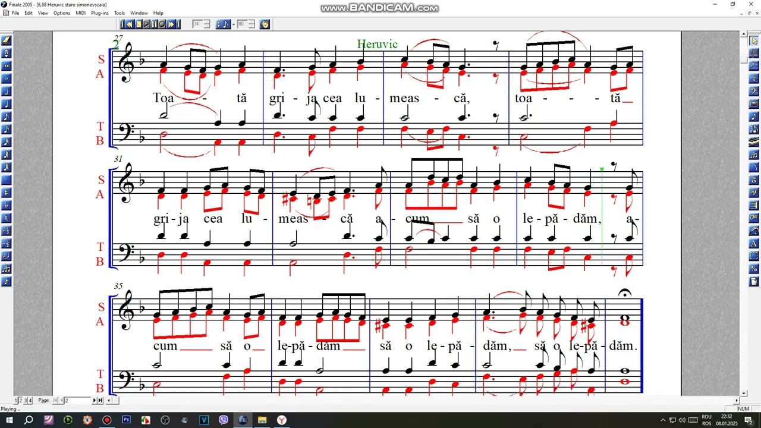Viewport: 761px width, 428px height.
Task: Open the tempo note duration dropdown
Action: click(224, 24)
